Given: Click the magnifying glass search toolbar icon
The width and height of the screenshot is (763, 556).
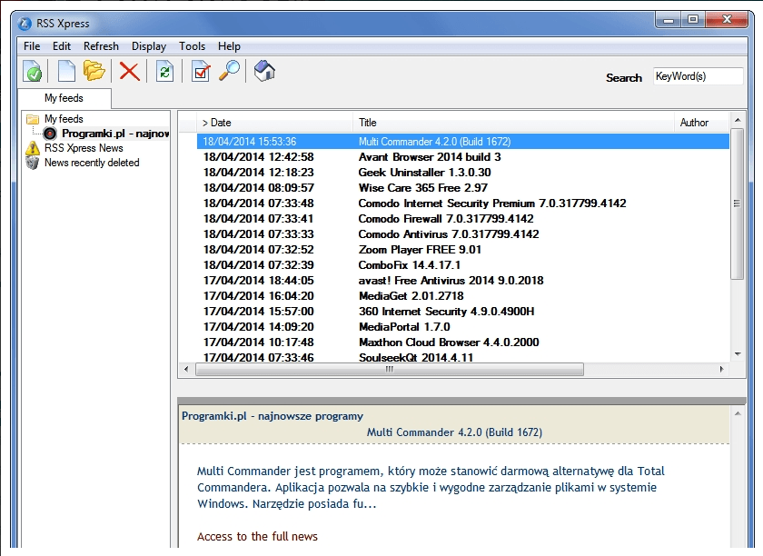Looking at the screenshot, I should point(229,71).
